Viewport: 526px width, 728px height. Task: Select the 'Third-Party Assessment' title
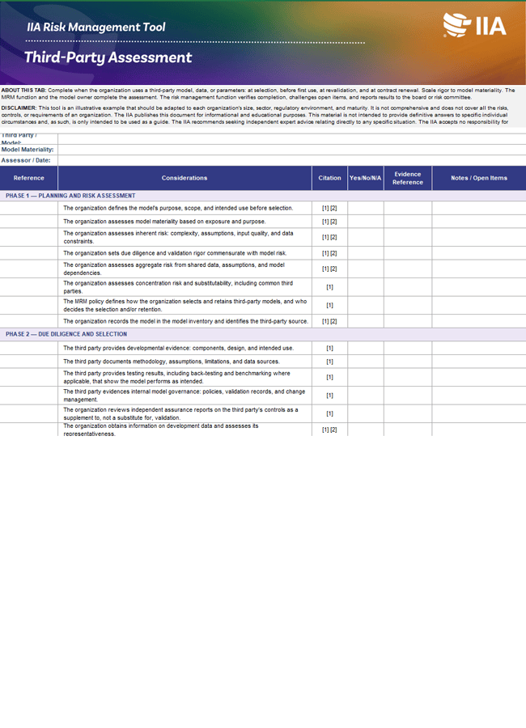108,57
